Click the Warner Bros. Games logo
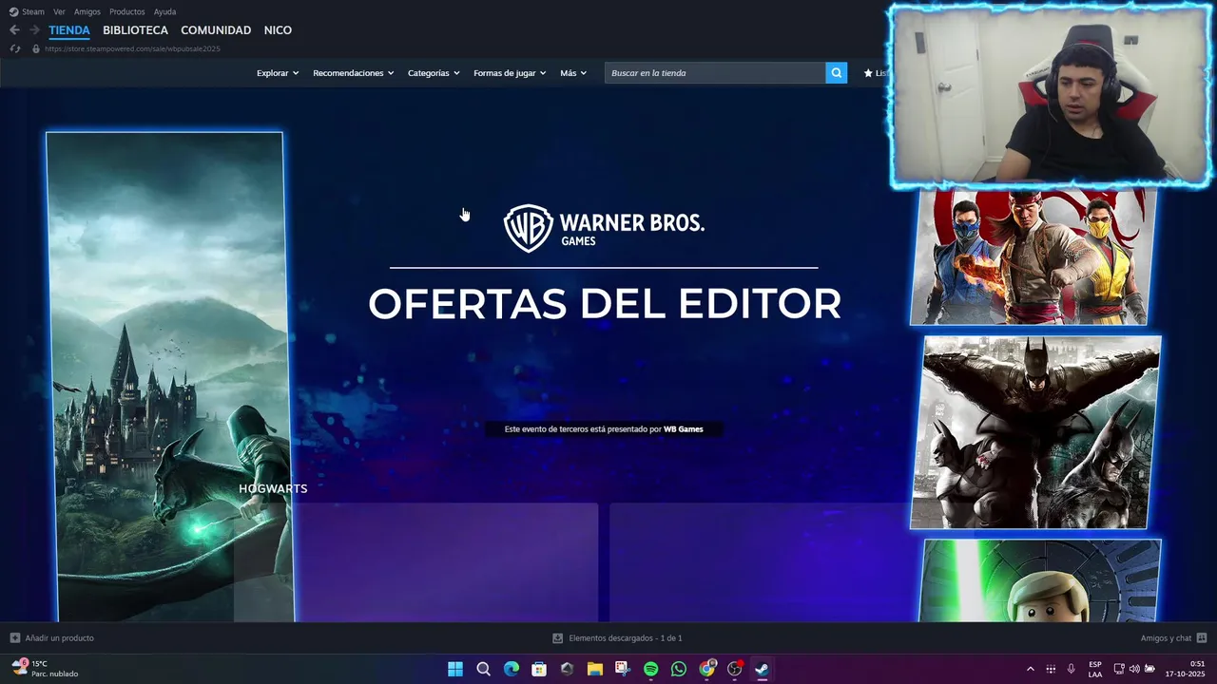Screen dimensions: 1217x684 pyautogui.click(x=604, y=228)
